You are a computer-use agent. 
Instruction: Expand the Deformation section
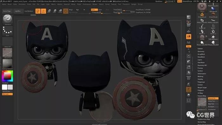coord(202,73)
